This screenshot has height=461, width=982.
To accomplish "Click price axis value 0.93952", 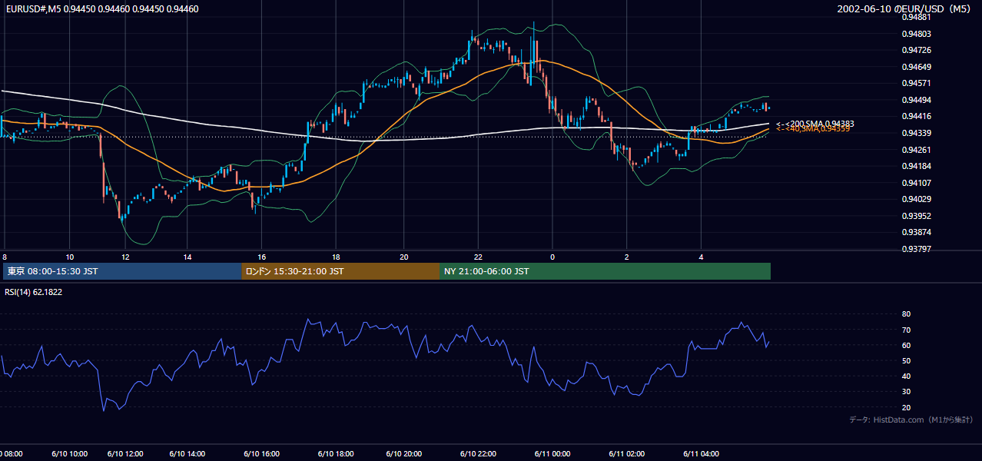I will pyautogui.click(x=916, y=216).
